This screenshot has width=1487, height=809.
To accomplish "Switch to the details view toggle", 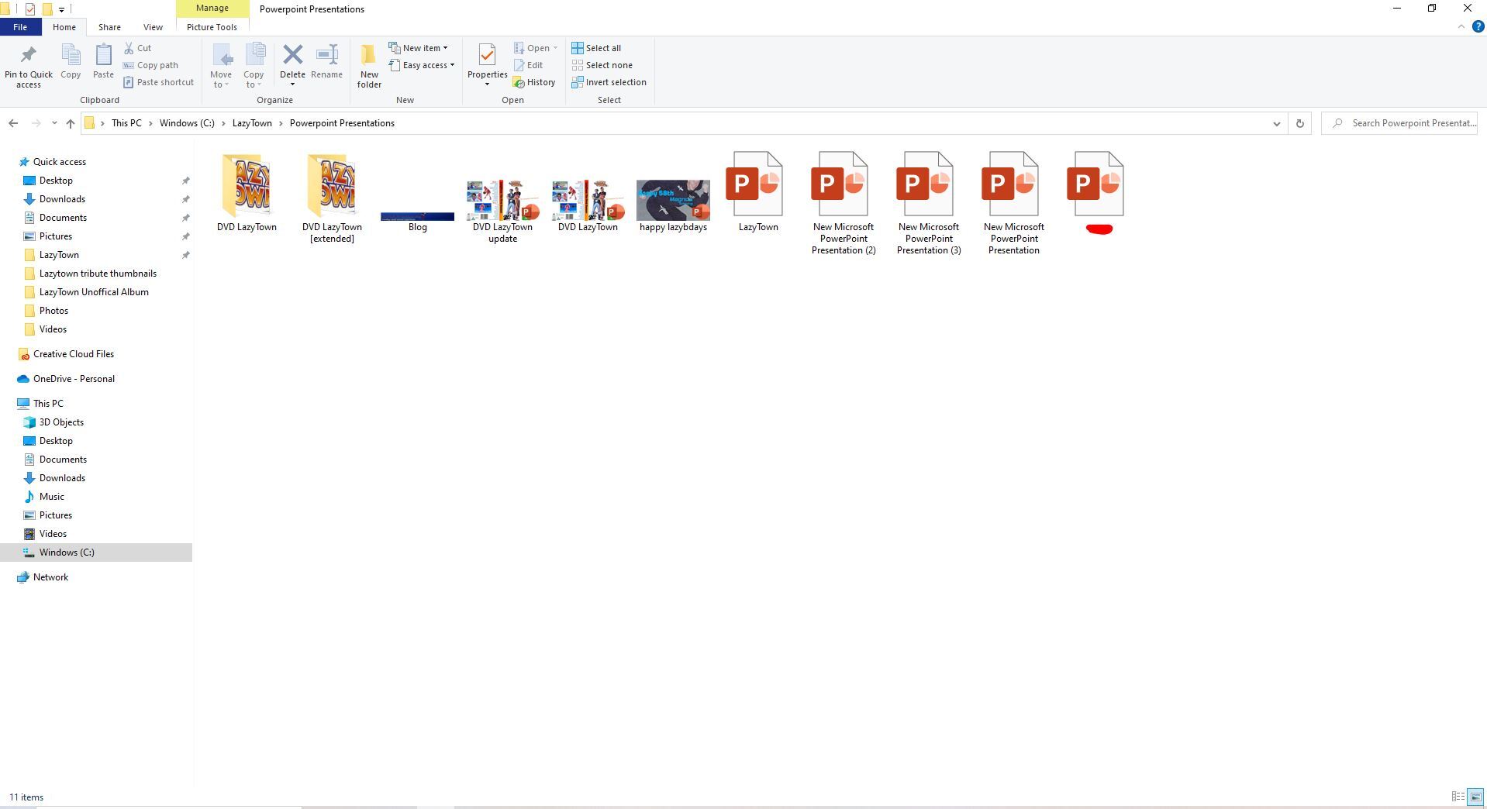I will [x=1458, y=797].
